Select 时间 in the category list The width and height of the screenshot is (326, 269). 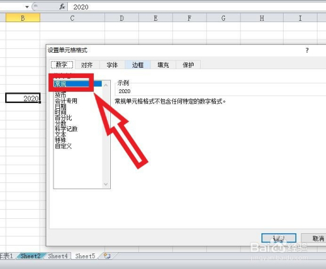coord(61,112)
